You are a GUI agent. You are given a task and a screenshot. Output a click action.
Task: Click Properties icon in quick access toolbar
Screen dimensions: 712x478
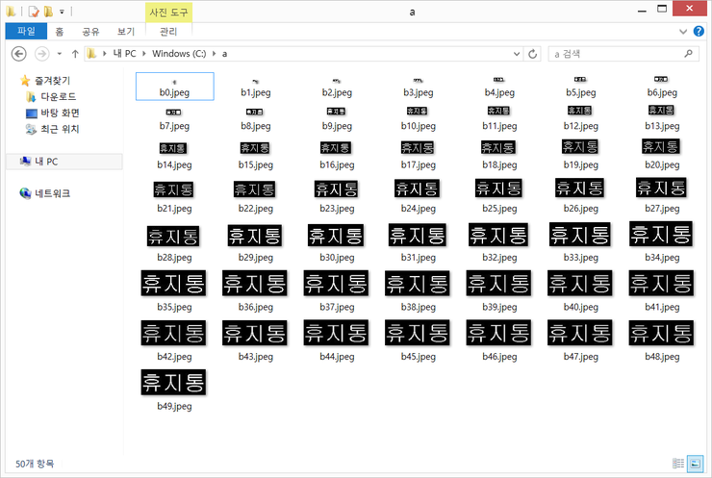(34, 12)
